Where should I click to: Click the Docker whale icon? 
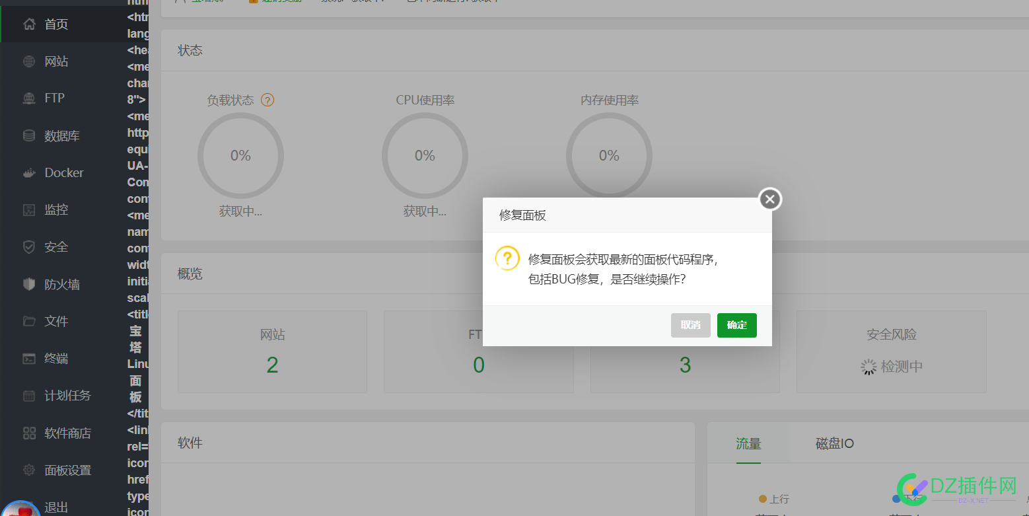(x=29, y=173)
